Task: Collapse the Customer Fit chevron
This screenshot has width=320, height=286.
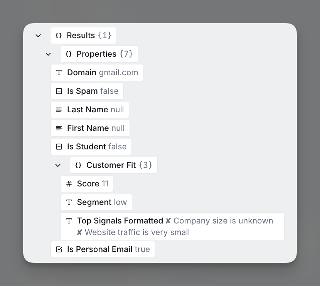Action: pyautogui.click(x=58, y=165)
